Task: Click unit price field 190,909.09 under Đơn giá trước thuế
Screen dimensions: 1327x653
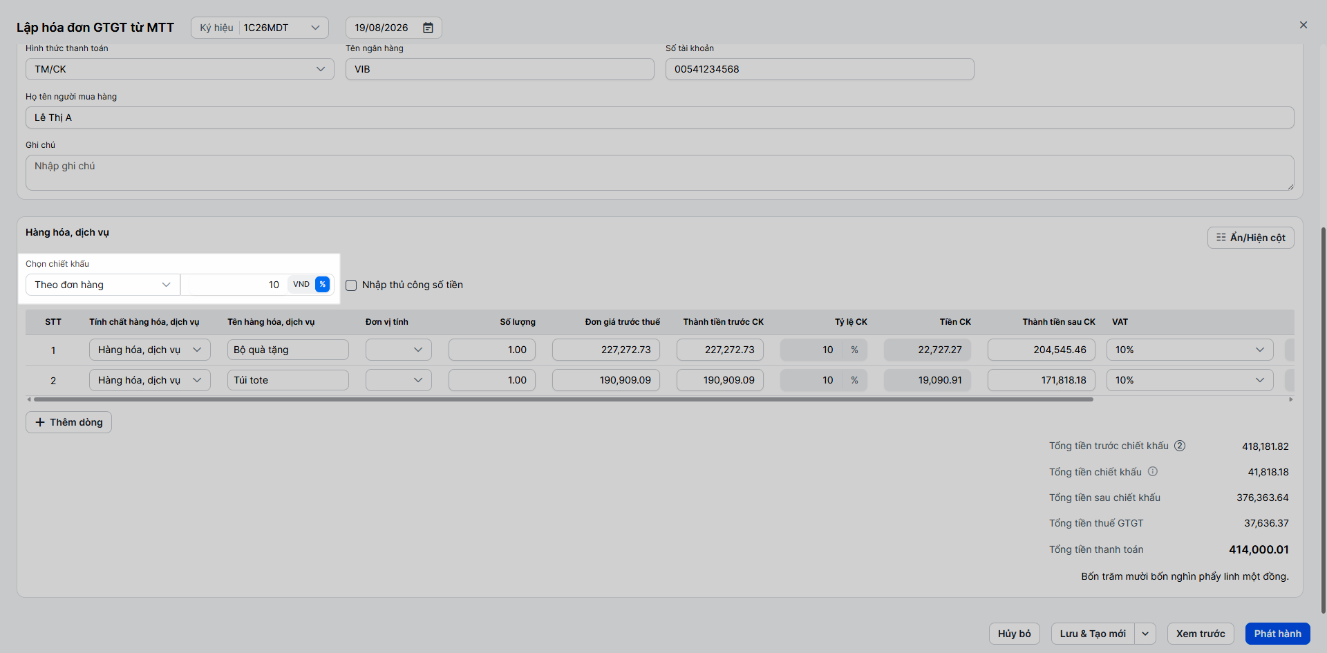Action: click(606, 380)
